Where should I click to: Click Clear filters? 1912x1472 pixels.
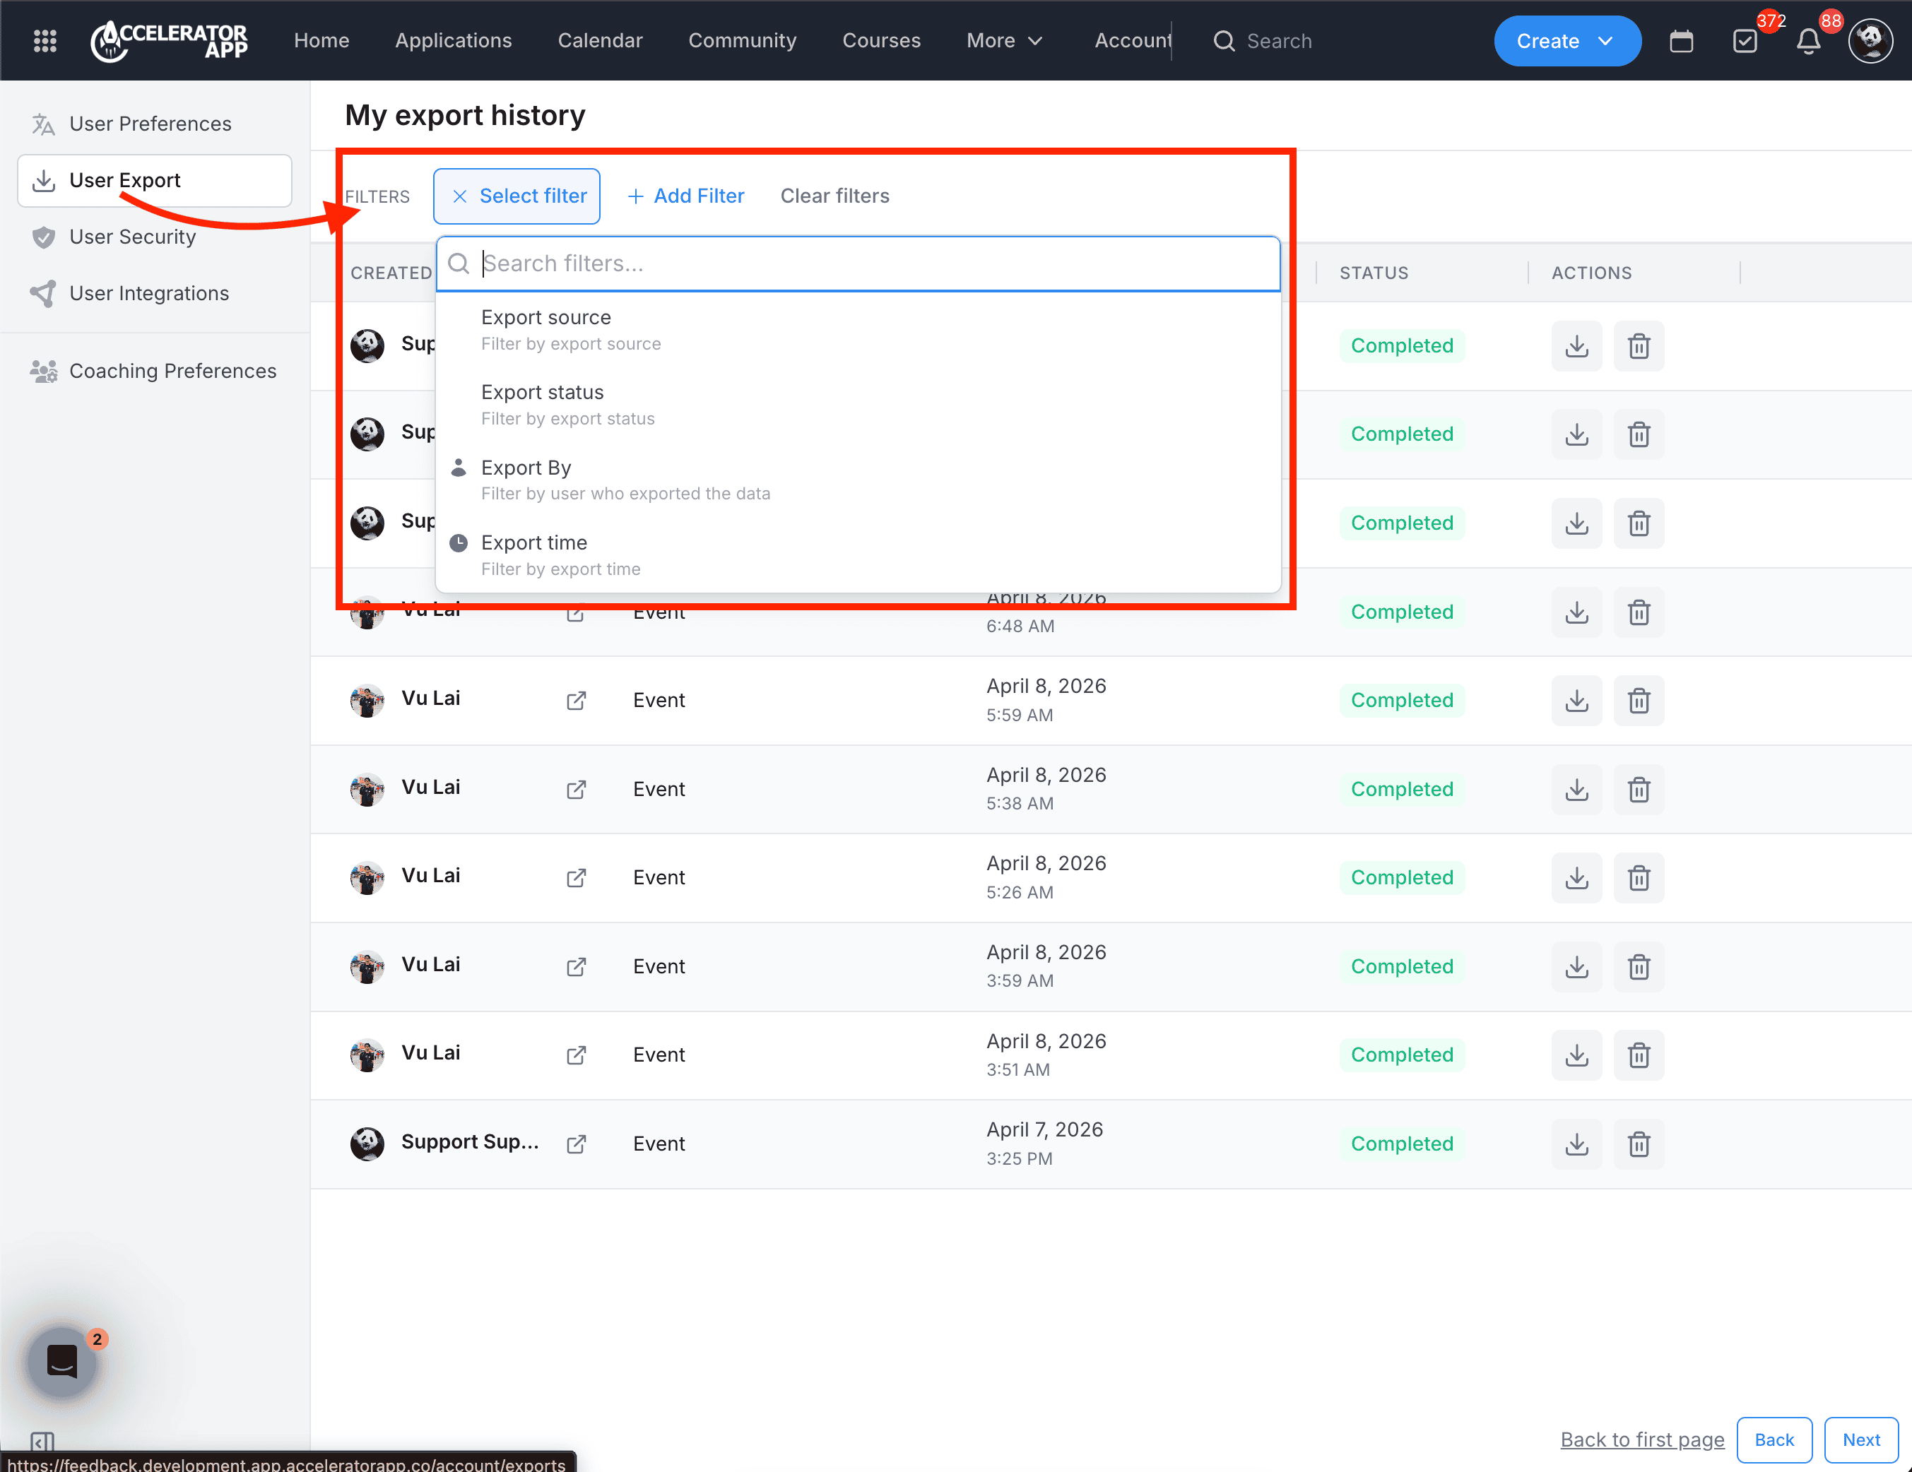pyautogui.click(x=834, y=196)
